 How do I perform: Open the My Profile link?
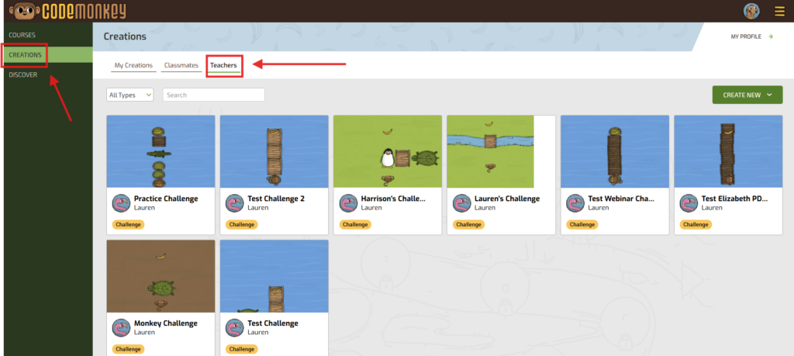click(x=746, y=36)
